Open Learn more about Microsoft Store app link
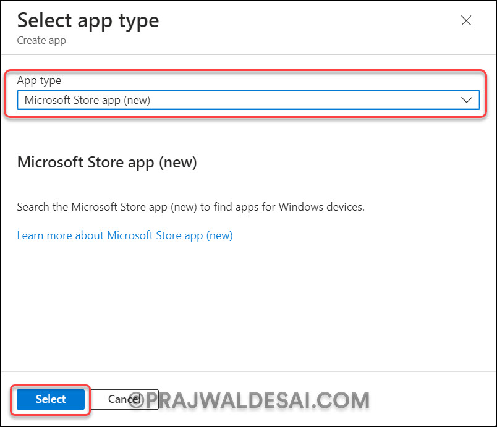 click(x=125, y=235)
